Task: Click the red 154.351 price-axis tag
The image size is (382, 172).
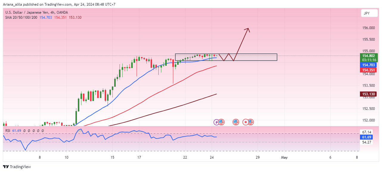Action: click(369, 70)
